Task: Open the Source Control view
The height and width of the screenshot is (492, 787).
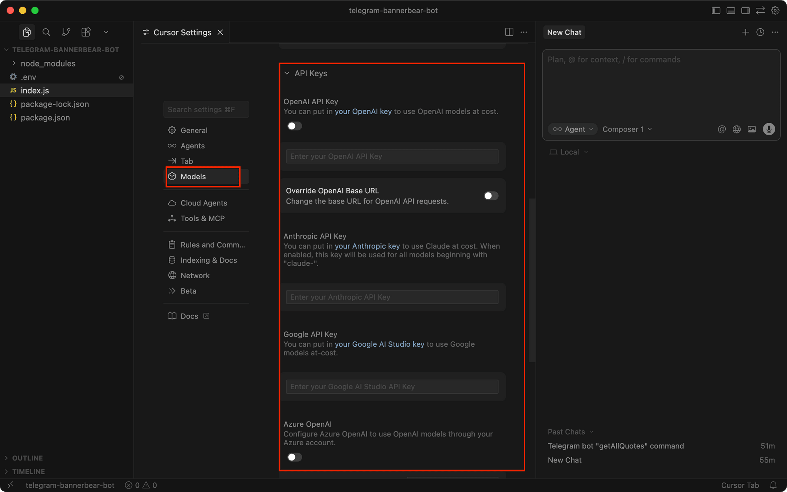Action: coord(66,32)
